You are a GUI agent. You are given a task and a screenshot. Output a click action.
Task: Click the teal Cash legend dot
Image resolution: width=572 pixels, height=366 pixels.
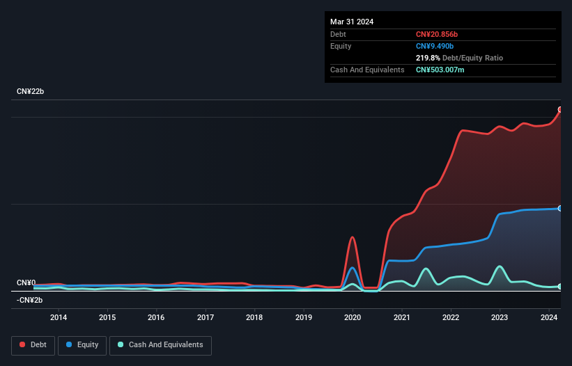tap(121, 344)
